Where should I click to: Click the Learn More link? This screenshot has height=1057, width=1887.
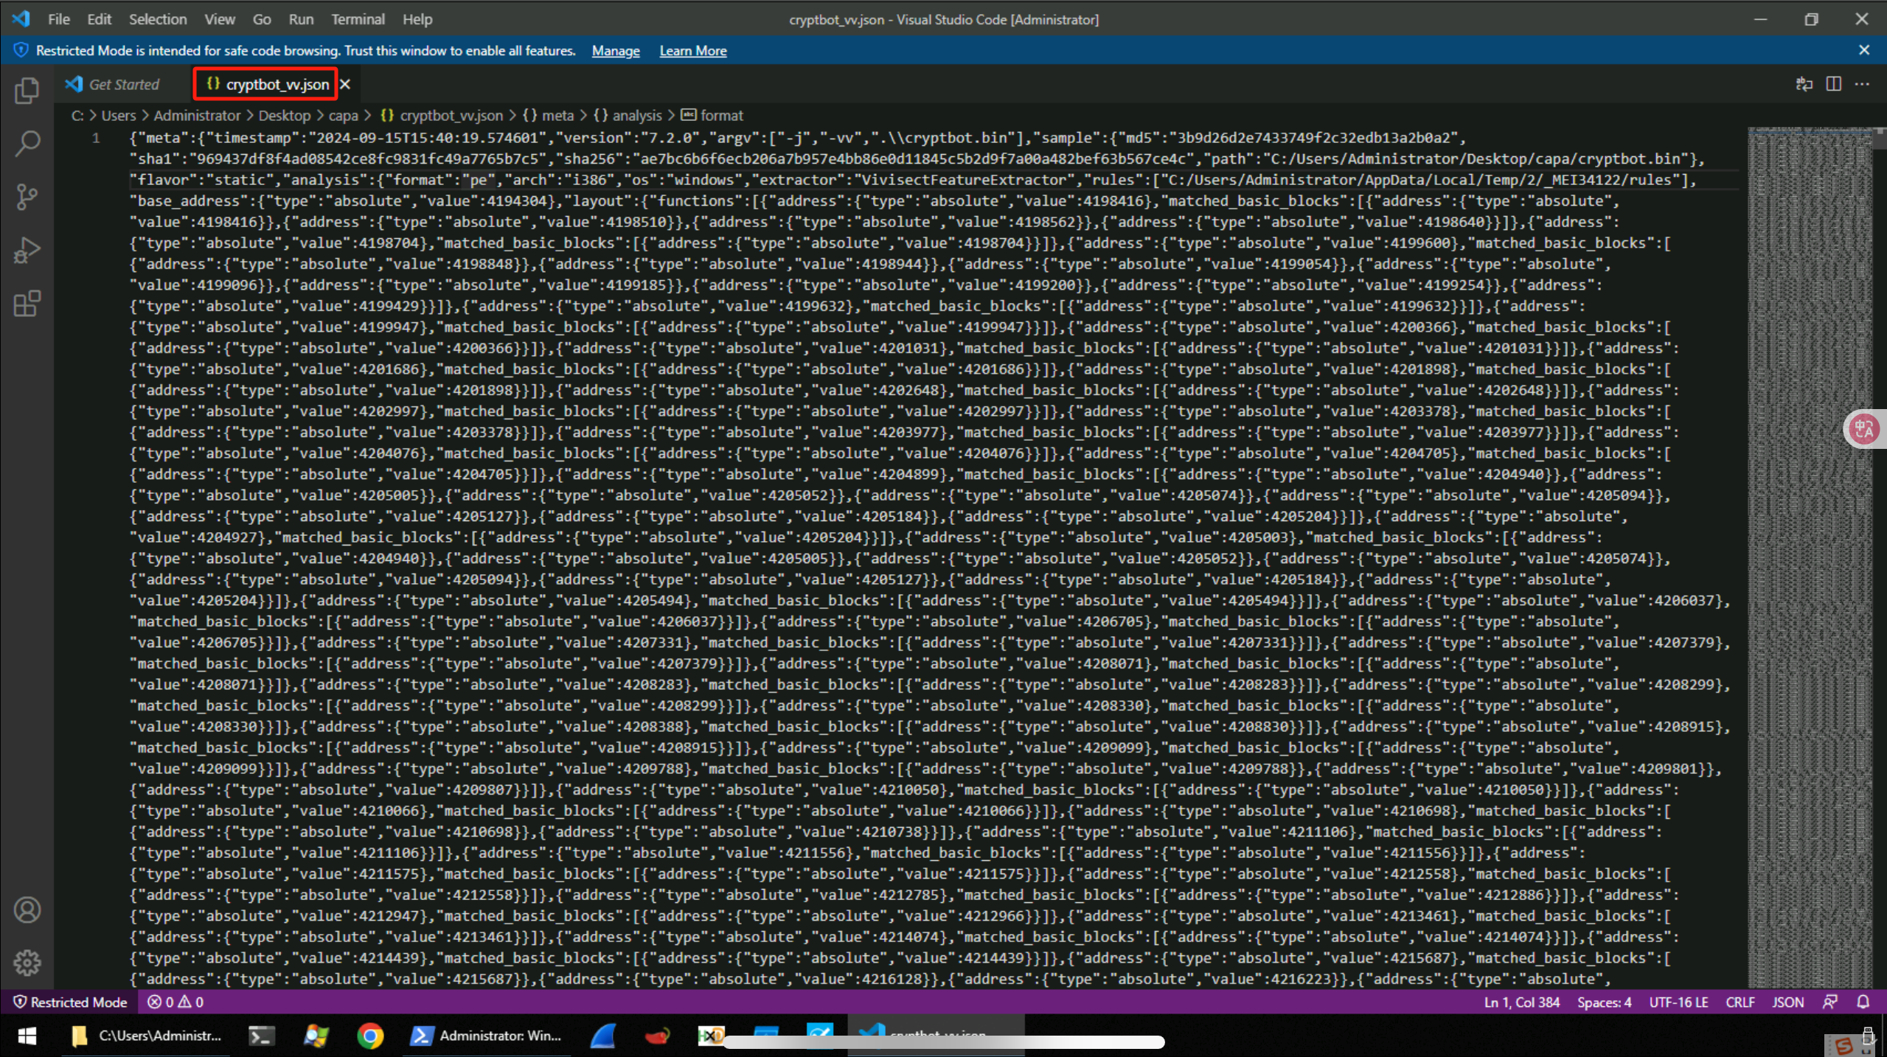point(692,51)
